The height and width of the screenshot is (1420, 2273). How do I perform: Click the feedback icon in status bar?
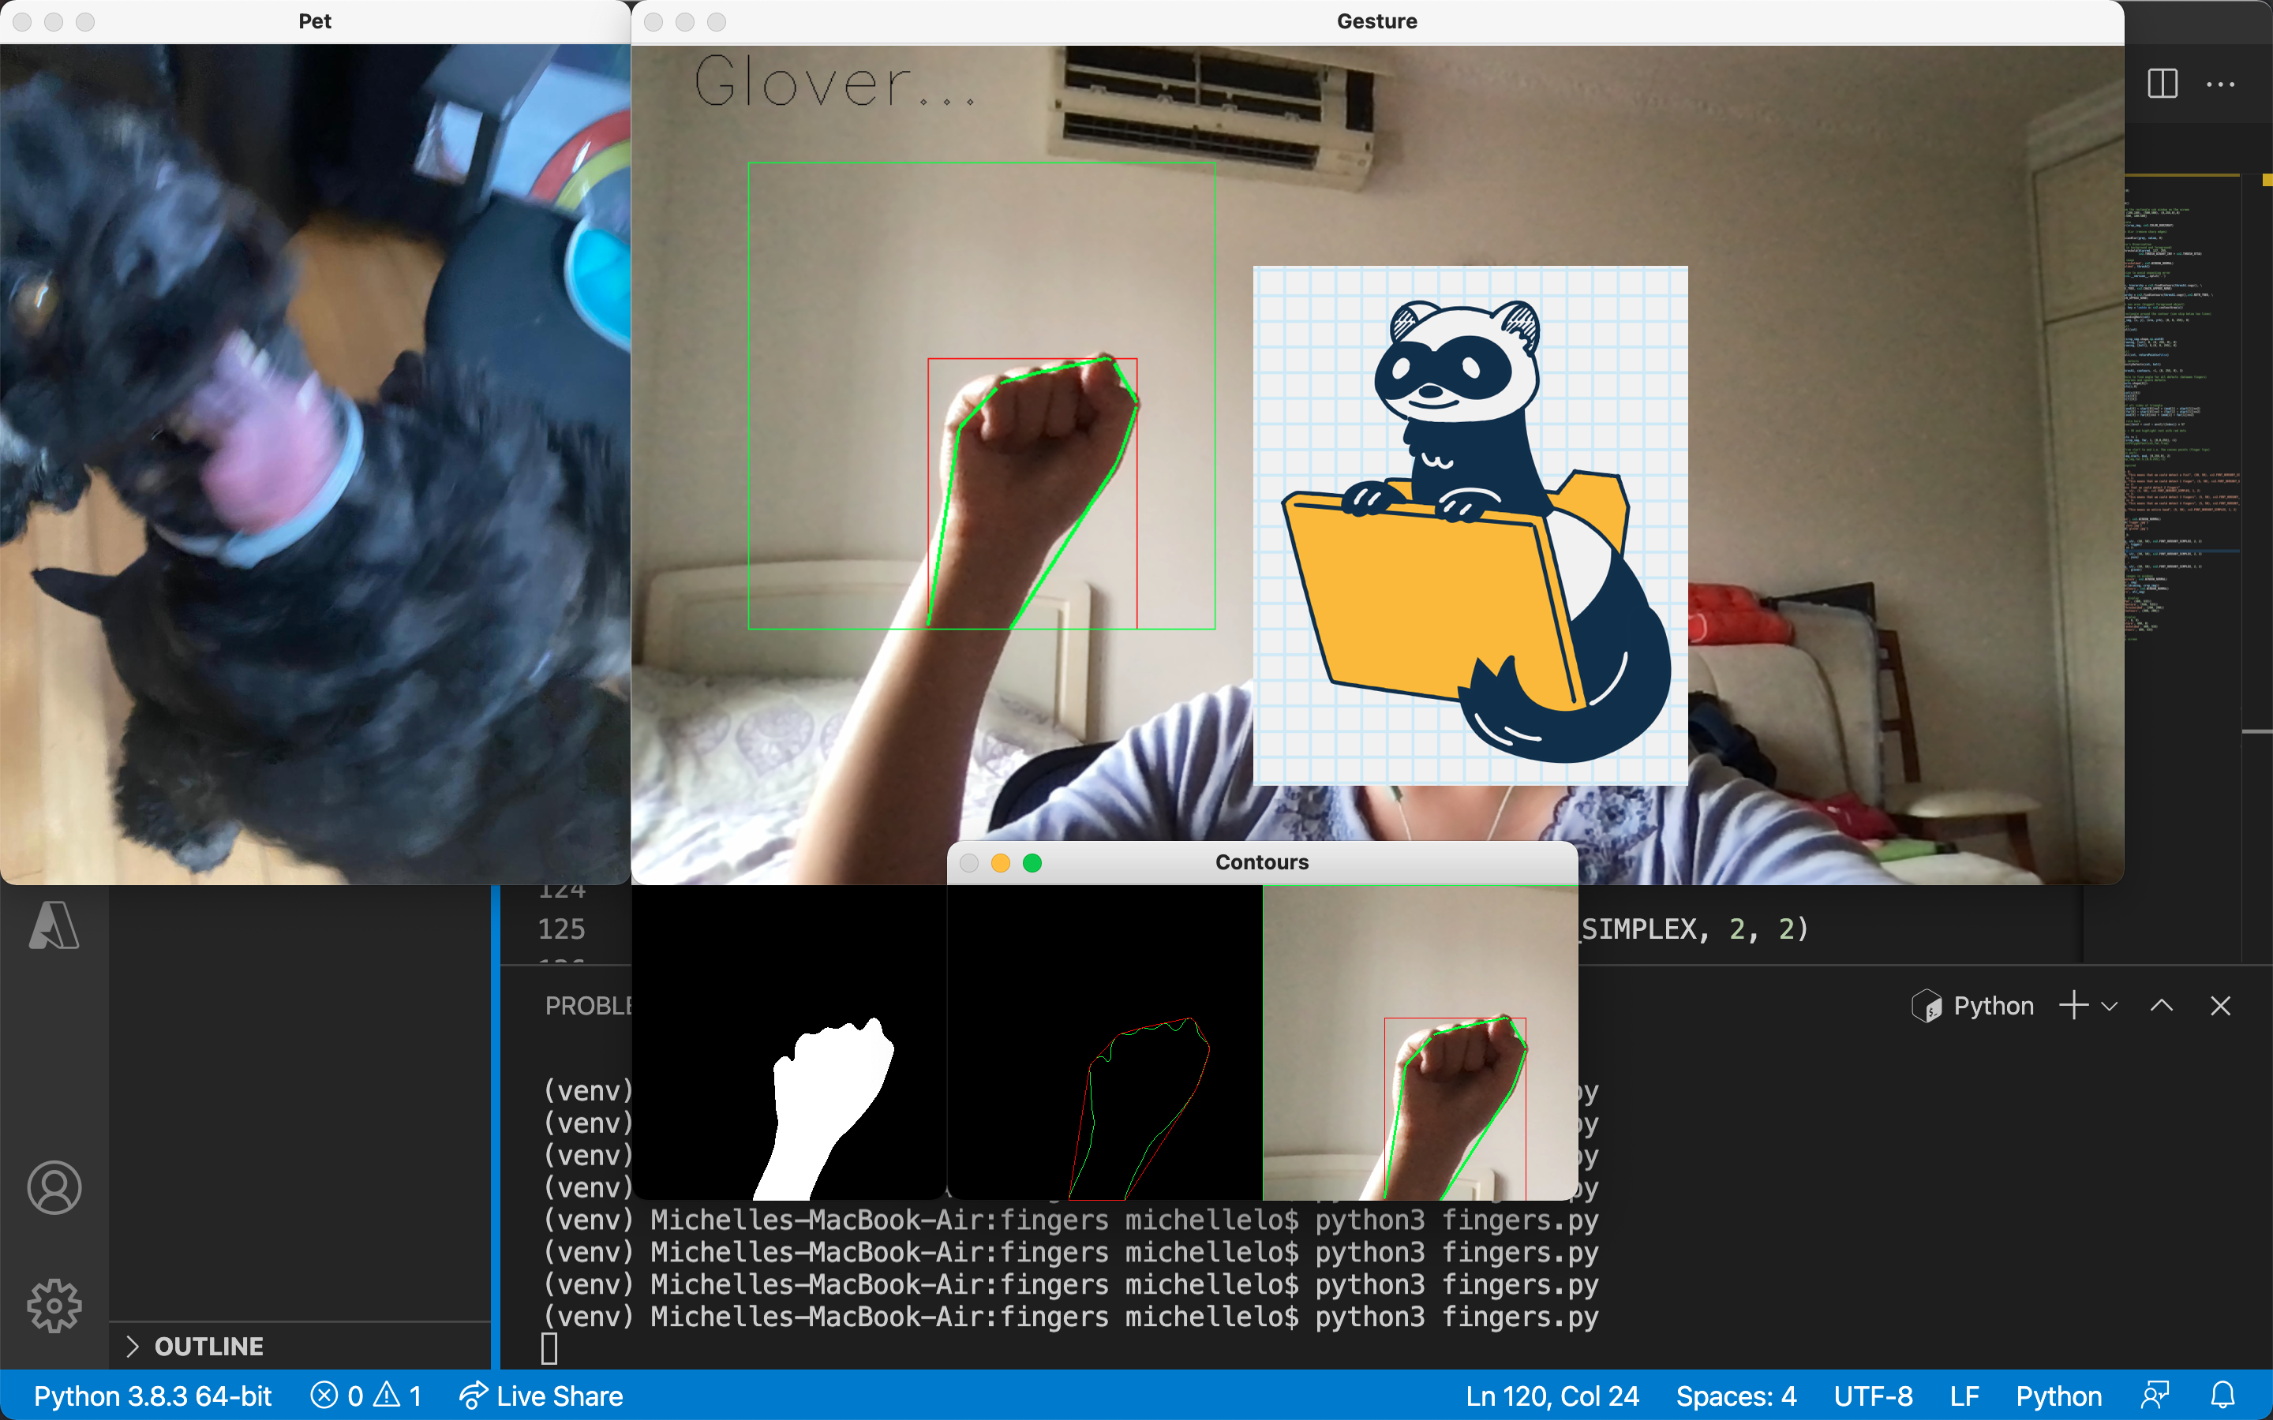point(2155,1396)
